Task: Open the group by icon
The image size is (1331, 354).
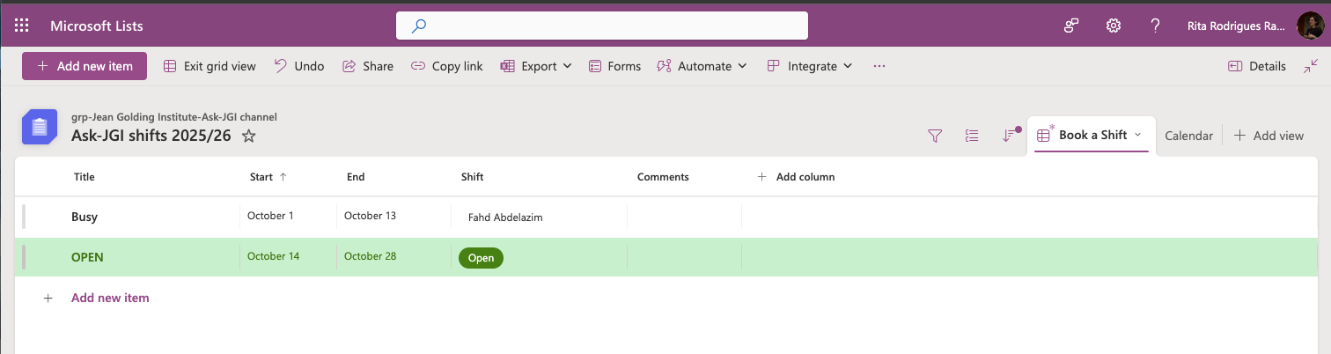Action: pos(972,136)
